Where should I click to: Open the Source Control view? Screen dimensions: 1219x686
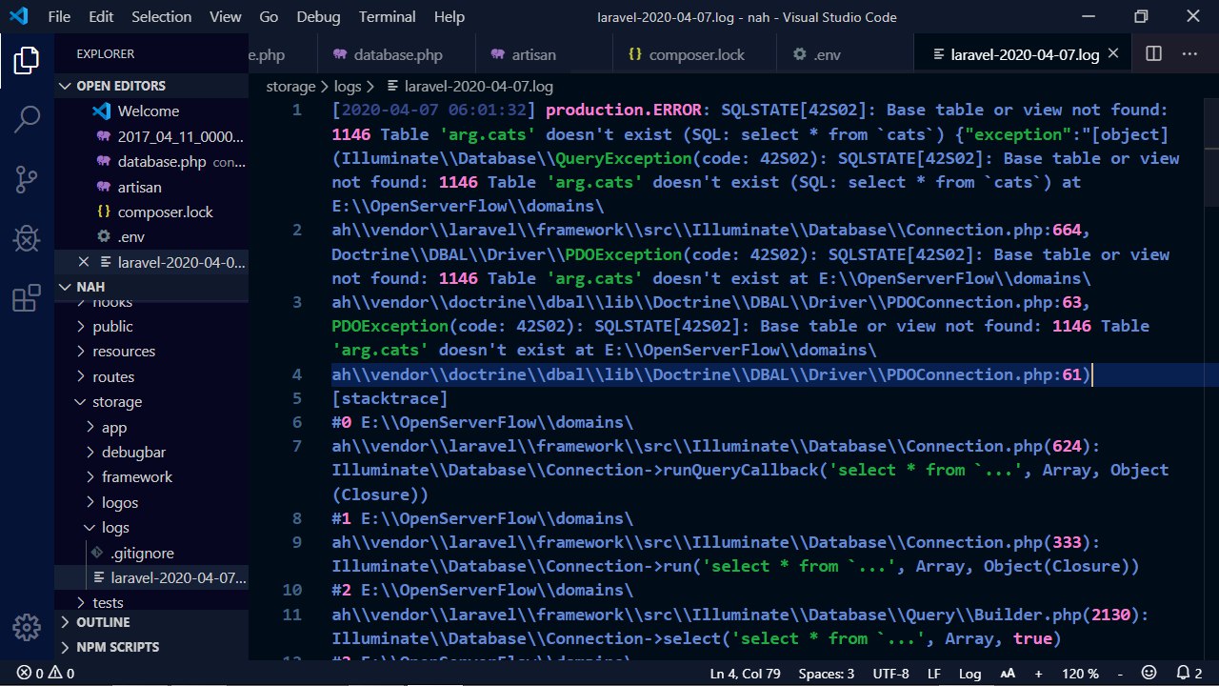27,178
